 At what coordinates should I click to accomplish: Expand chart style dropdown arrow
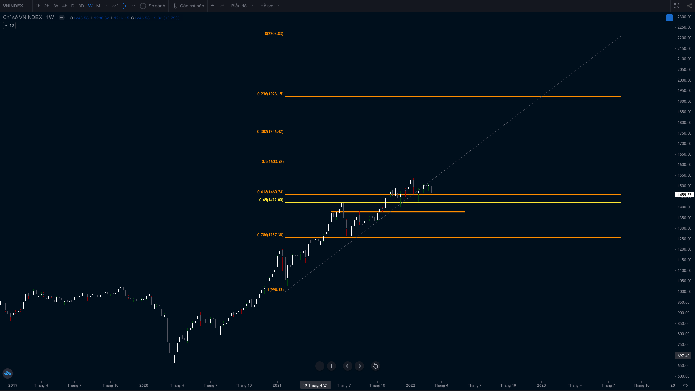tap(133, 6)
